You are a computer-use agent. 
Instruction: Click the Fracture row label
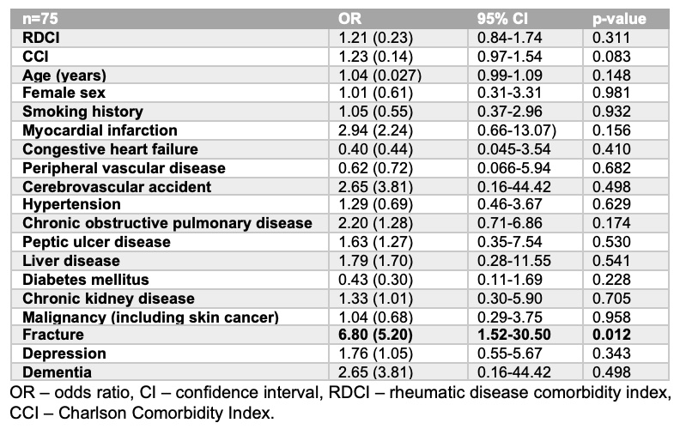point(54,335)
